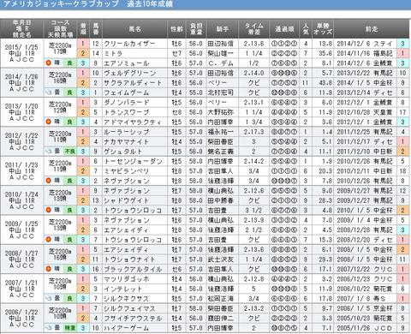Click the 2012/ 1/22 race date cell
The height and width of the screenshot is (334, 411).
[21, 141]
